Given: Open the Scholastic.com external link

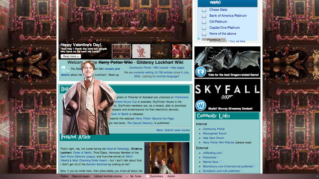Looking at the screenshot, I should point(221,171).
